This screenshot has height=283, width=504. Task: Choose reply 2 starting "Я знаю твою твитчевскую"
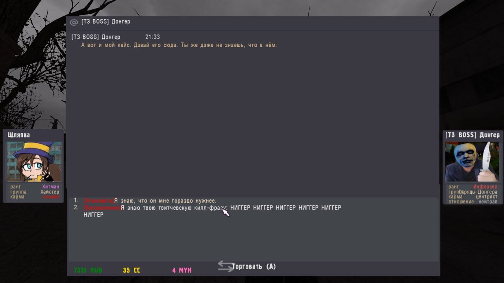[x=212, y=211]
